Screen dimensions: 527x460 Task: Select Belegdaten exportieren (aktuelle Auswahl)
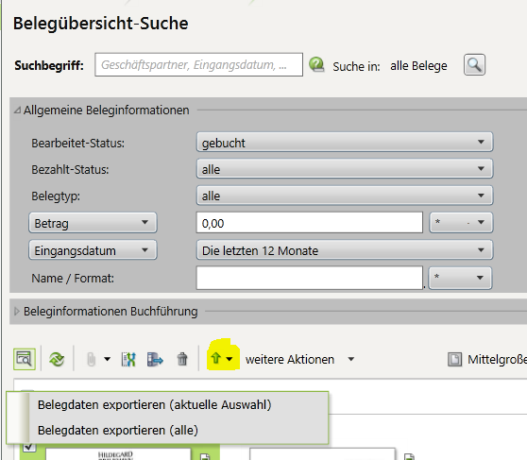pos(154,405)
